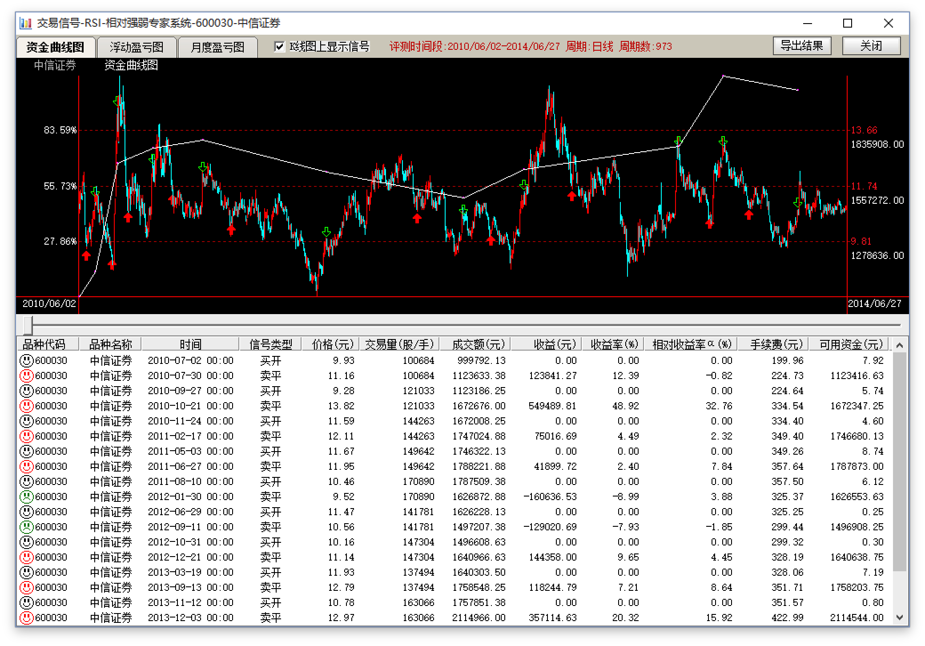The image size is (925, 646).
Task: Click the table scroll up arrow
Action: (x=900, y=345)
